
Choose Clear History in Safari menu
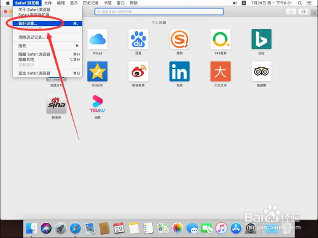coord(47,37)
